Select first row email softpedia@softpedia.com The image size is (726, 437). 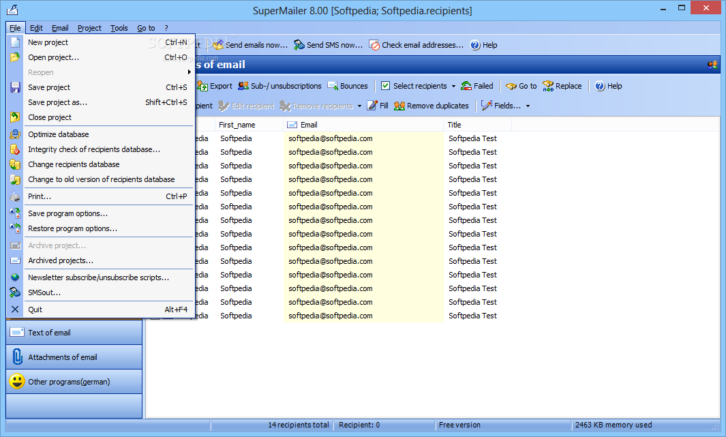(331, 138)
